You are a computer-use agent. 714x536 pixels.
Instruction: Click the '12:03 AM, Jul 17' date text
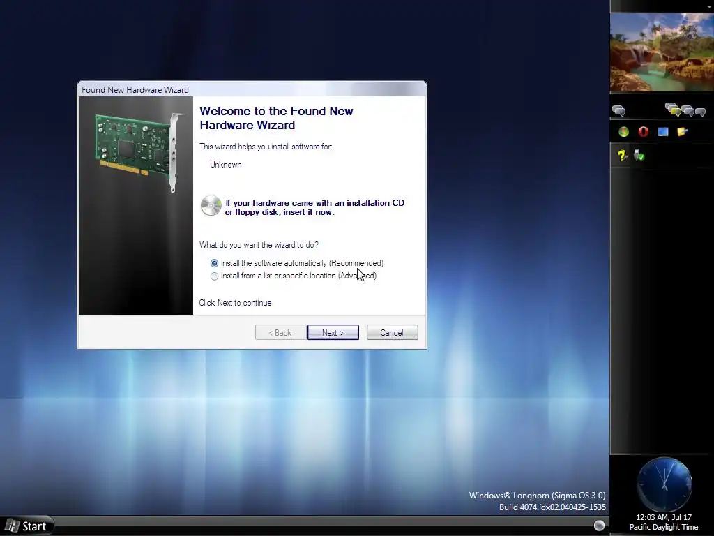664,517
